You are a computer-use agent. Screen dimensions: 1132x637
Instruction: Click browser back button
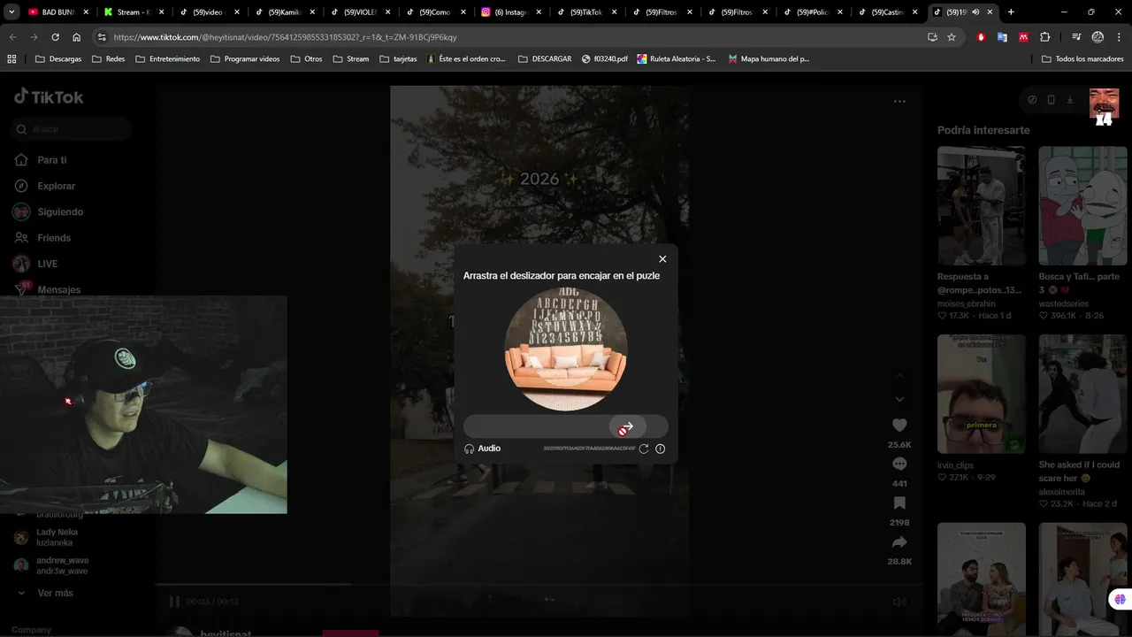pyautogui.click(x=12, y=37)
